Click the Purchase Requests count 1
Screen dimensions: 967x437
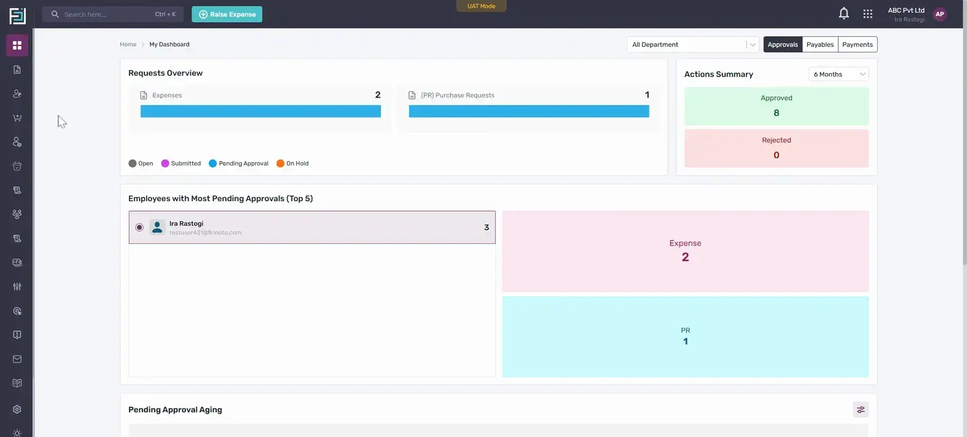[647, 95]
